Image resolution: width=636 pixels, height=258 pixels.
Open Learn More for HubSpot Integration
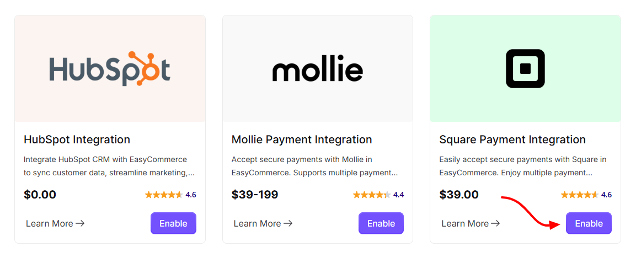pos(55,223)
